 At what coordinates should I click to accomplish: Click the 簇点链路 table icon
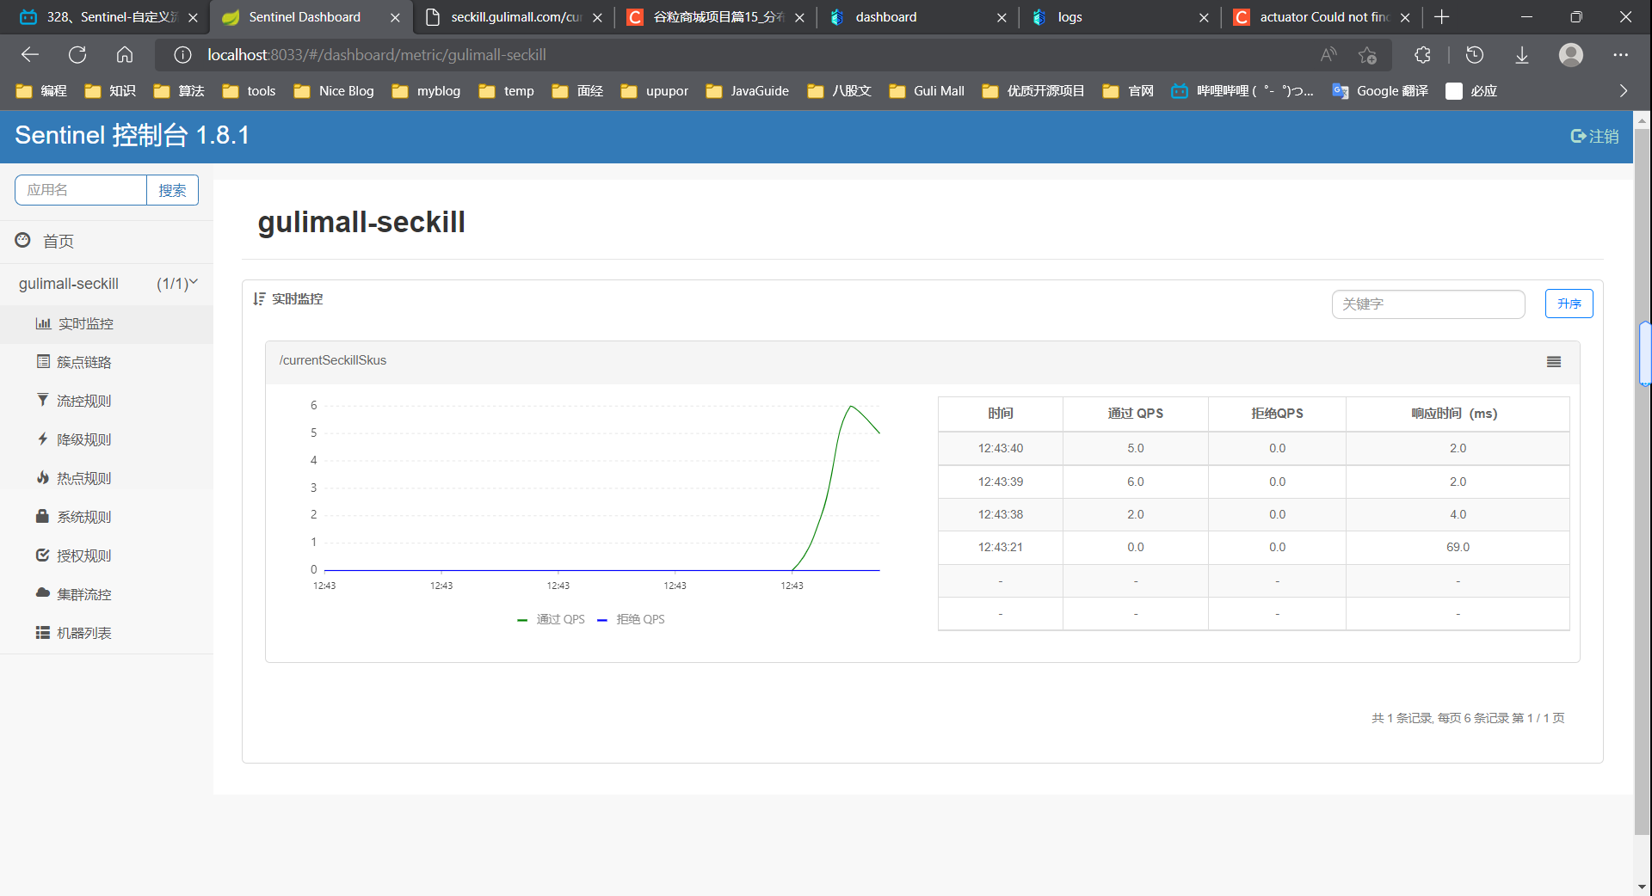pos(43,361)
